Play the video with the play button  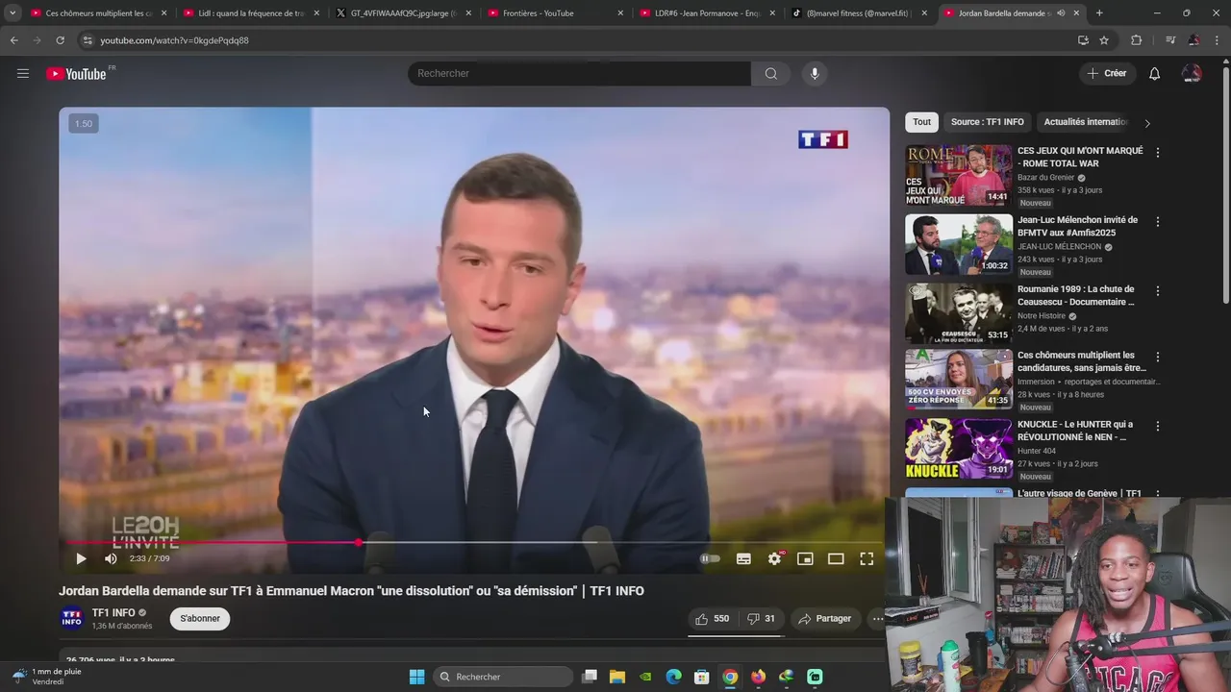81,558
